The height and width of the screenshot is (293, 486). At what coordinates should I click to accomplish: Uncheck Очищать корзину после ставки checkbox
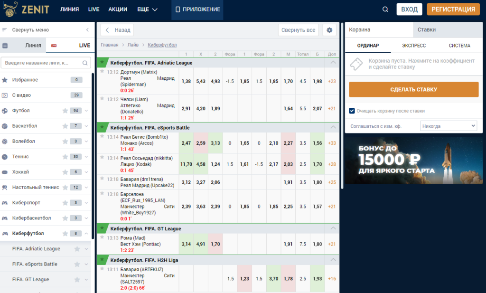(352, 111)
